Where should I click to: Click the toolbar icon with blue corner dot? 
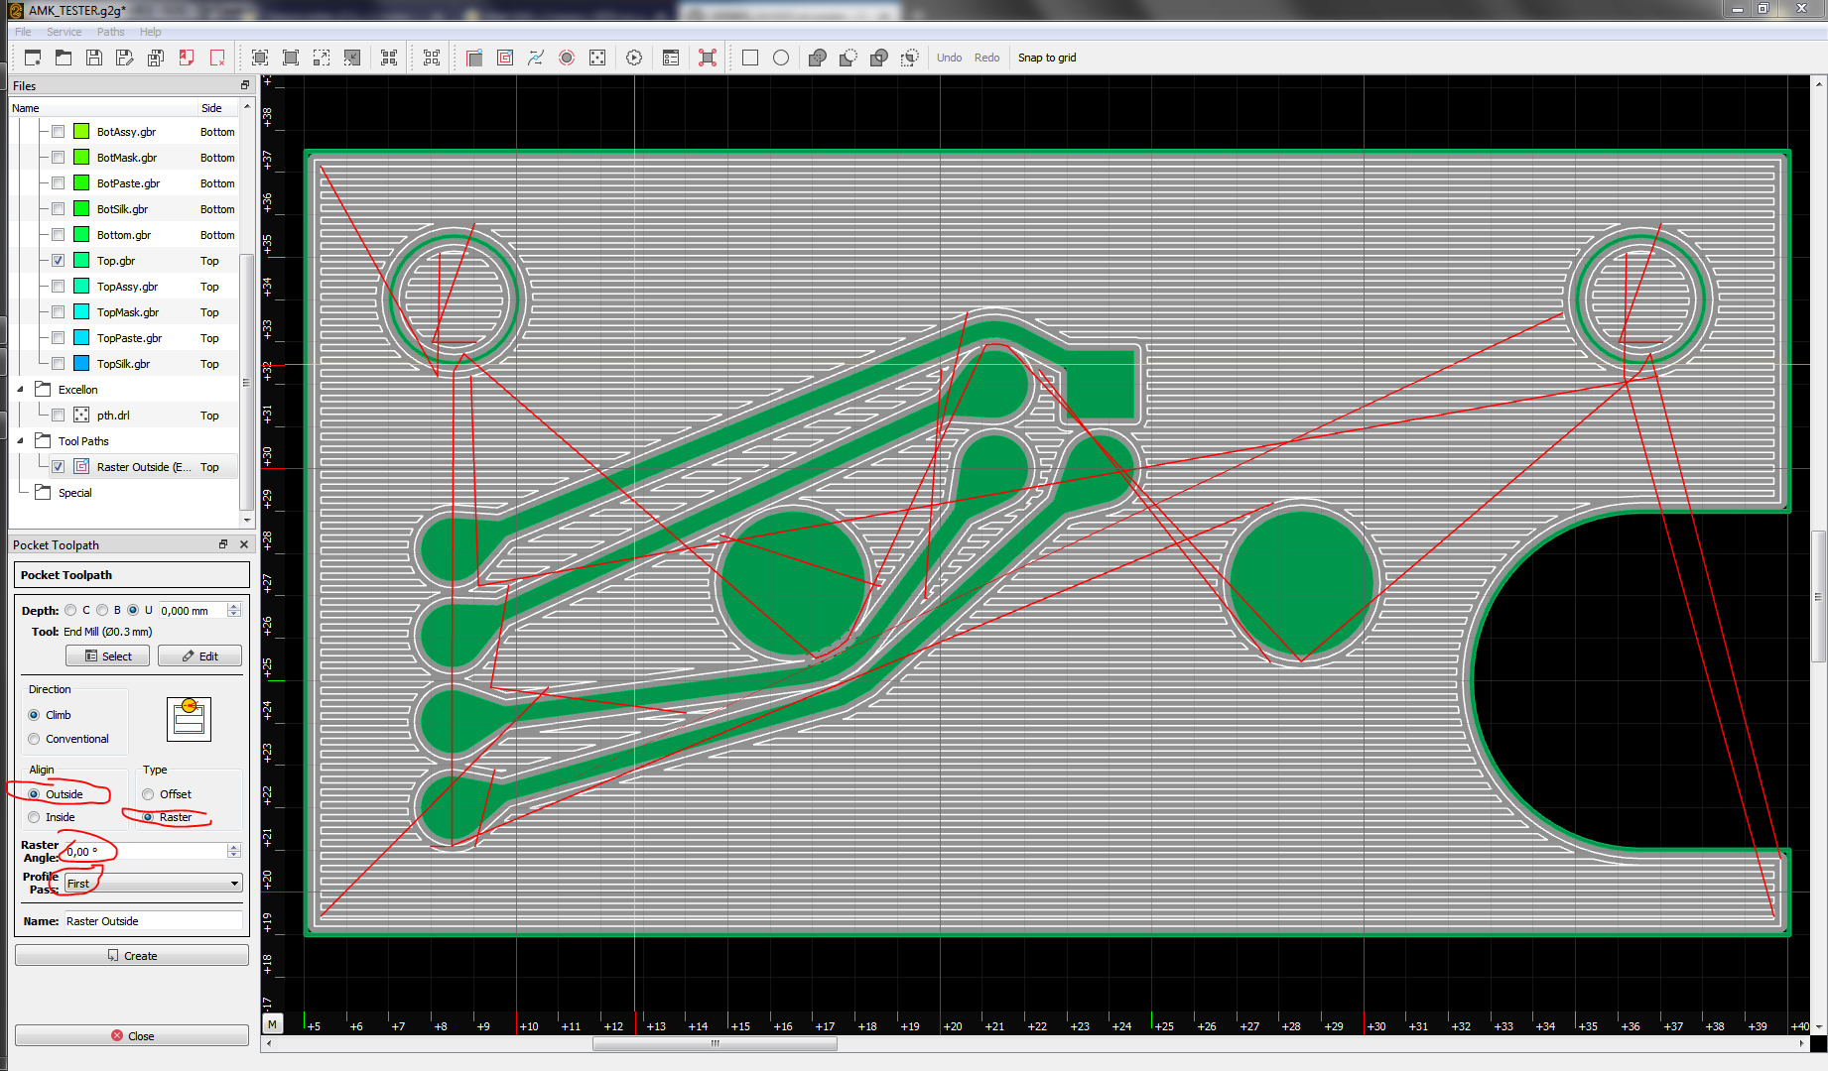(474, 58)
